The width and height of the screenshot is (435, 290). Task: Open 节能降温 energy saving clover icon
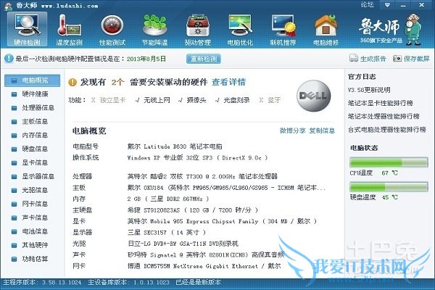(x=155, y=29)
